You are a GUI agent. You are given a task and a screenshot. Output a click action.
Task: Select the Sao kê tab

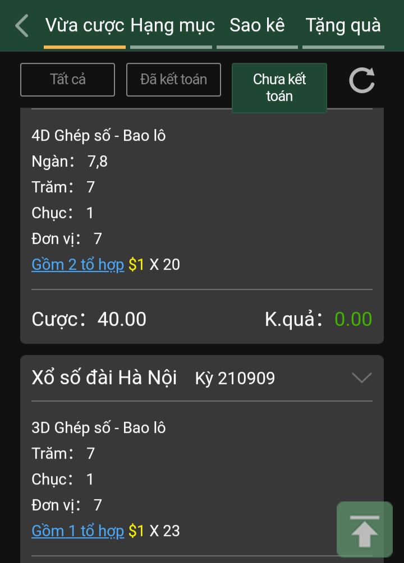click(257, 26)
